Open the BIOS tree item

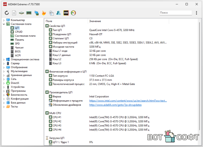[18, 51]
